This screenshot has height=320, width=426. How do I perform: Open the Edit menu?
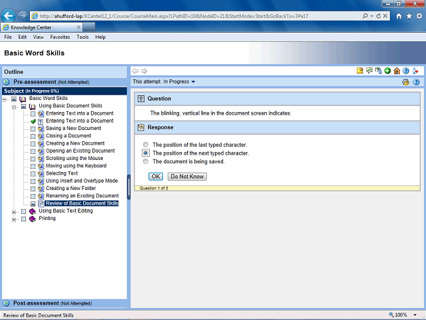[22, 37]
